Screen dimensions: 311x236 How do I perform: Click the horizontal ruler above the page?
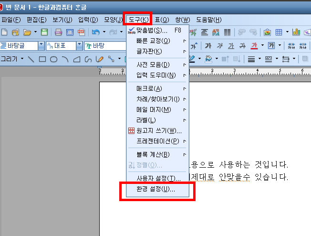click(205, 72)
